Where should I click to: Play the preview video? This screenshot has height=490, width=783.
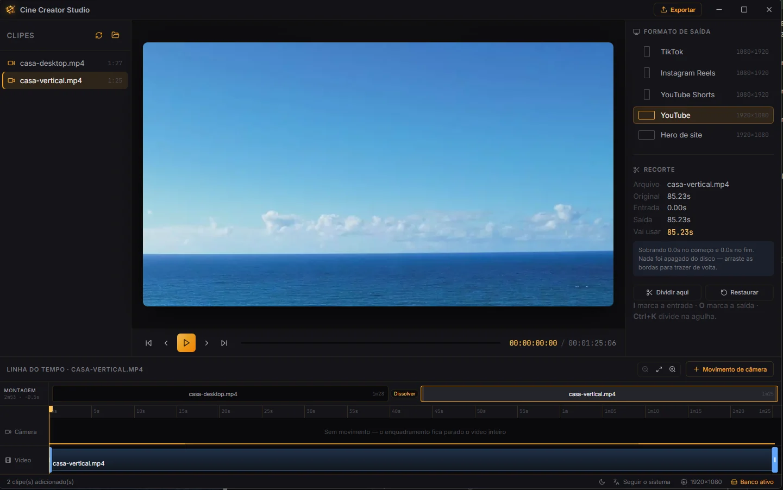[x=186, y=343]
